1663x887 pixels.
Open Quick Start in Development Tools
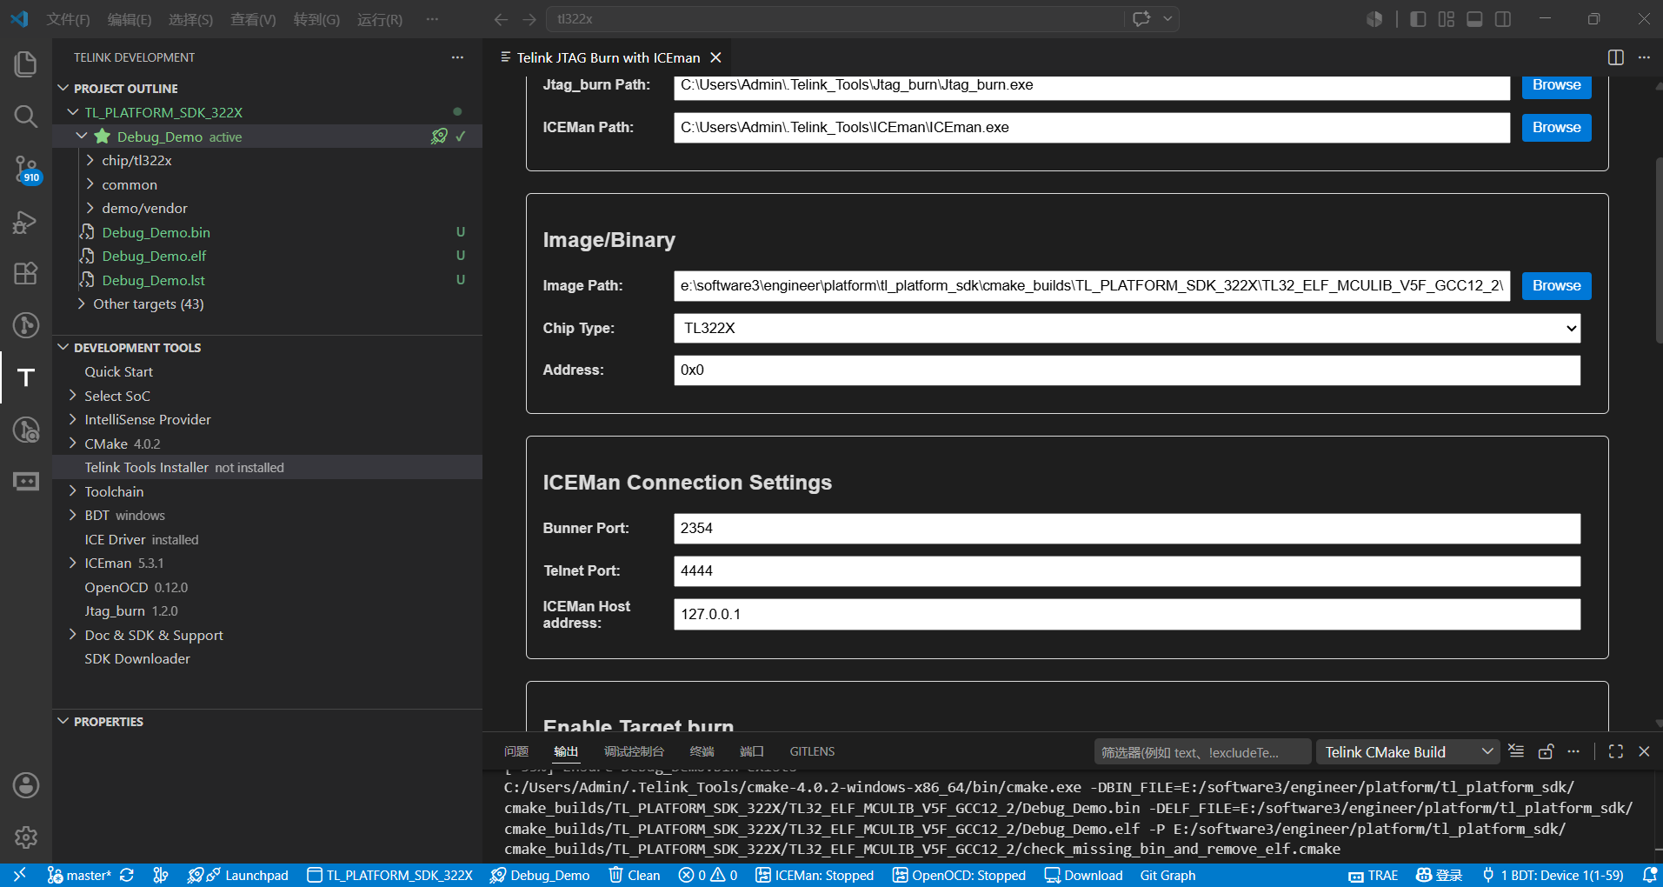[x=118, y=371]
